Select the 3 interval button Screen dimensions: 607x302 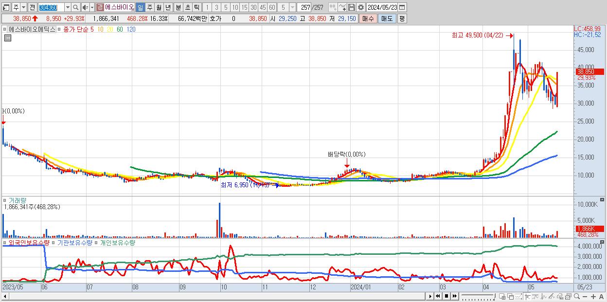coord(216,7)
